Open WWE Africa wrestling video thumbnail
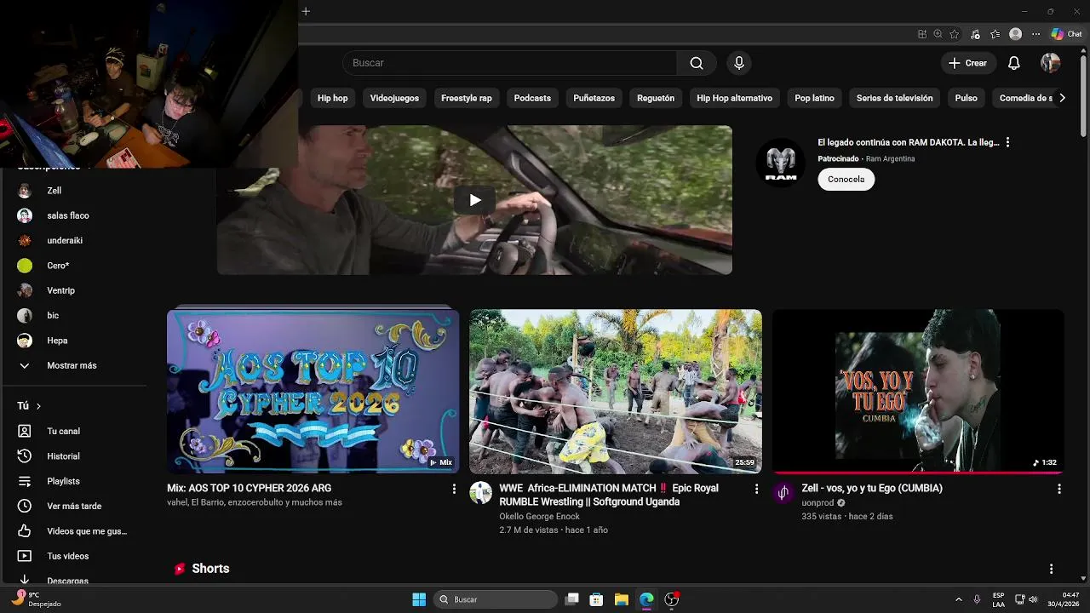1090x613 pixels. pos(616,391)
